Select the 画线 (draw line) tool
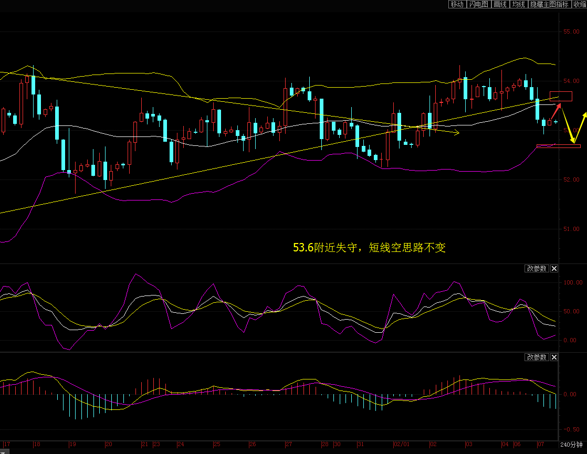Viewport: 587px width, 454px height. tap(499, 4)
